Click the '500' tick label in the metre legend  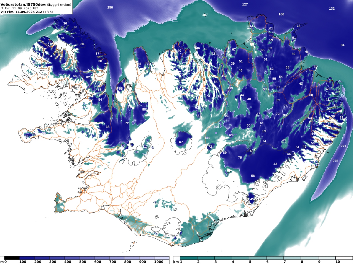coord(83,262)
